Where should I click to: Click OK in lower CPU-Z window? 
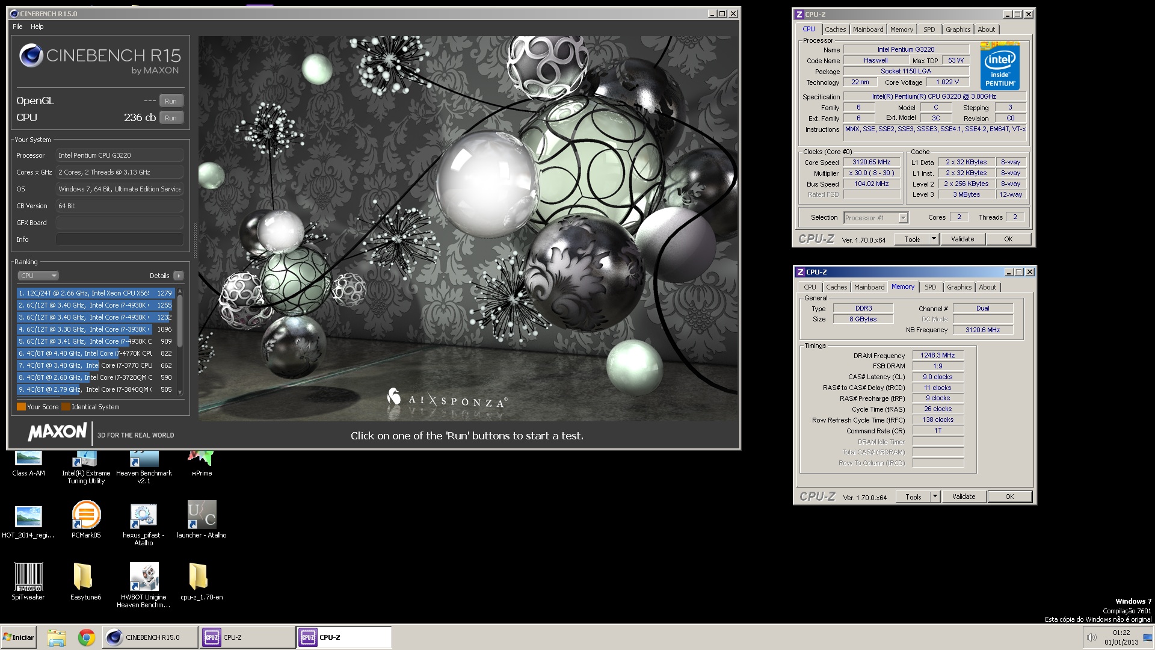point(1009,497)
